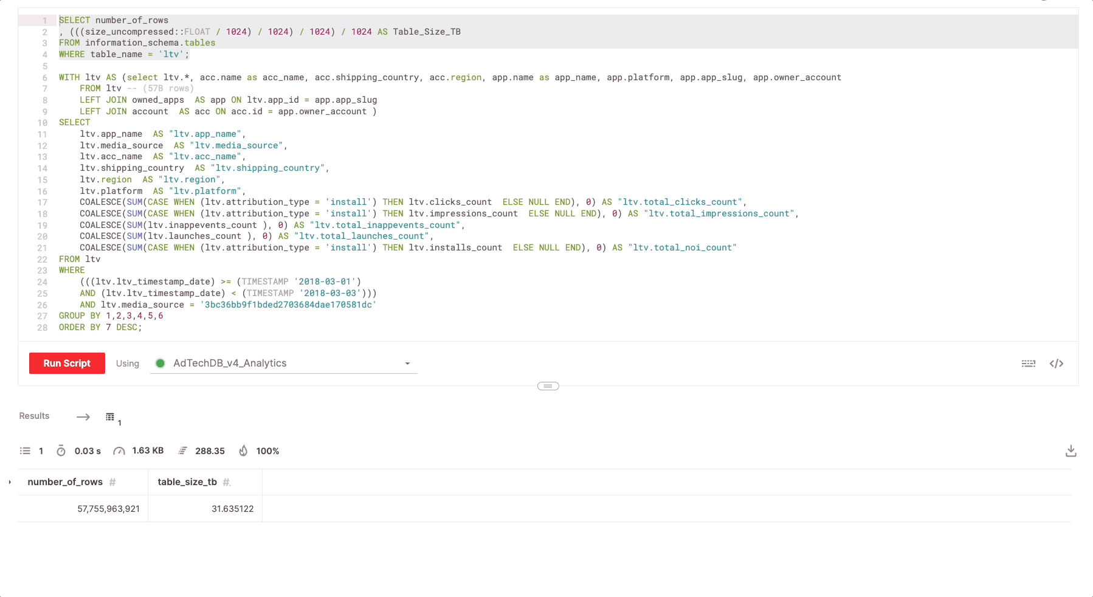The height and width of the screenshot is (597, 1093).
Task: Click the WHERE table_name = 'ltv' line
Action: pos(124,54)
